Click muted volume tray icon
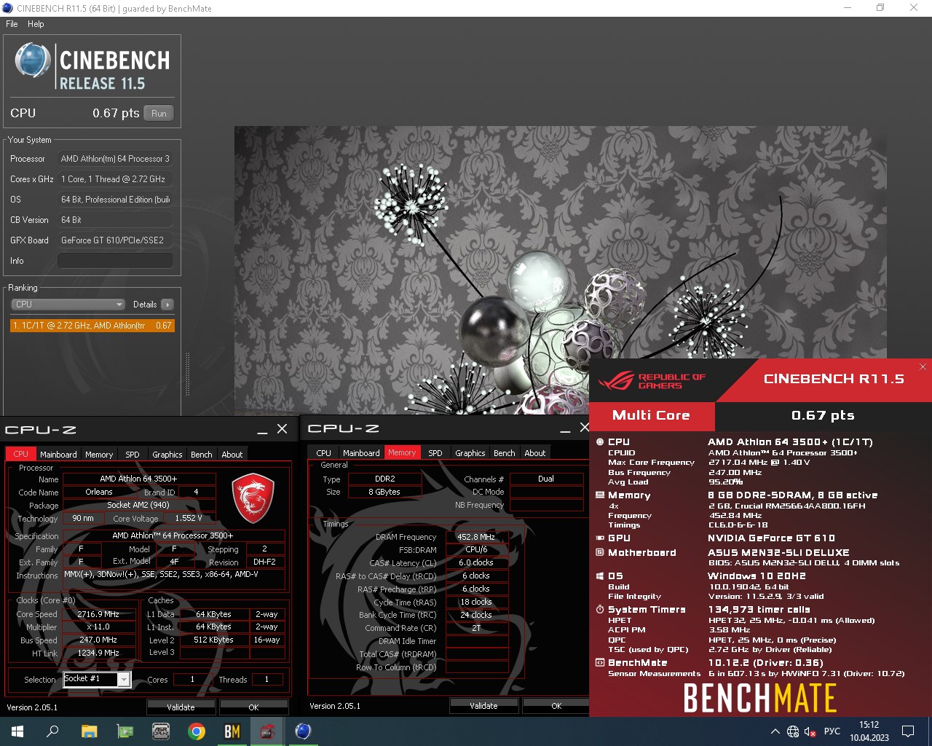932x746 pixels. click(810, 731)
